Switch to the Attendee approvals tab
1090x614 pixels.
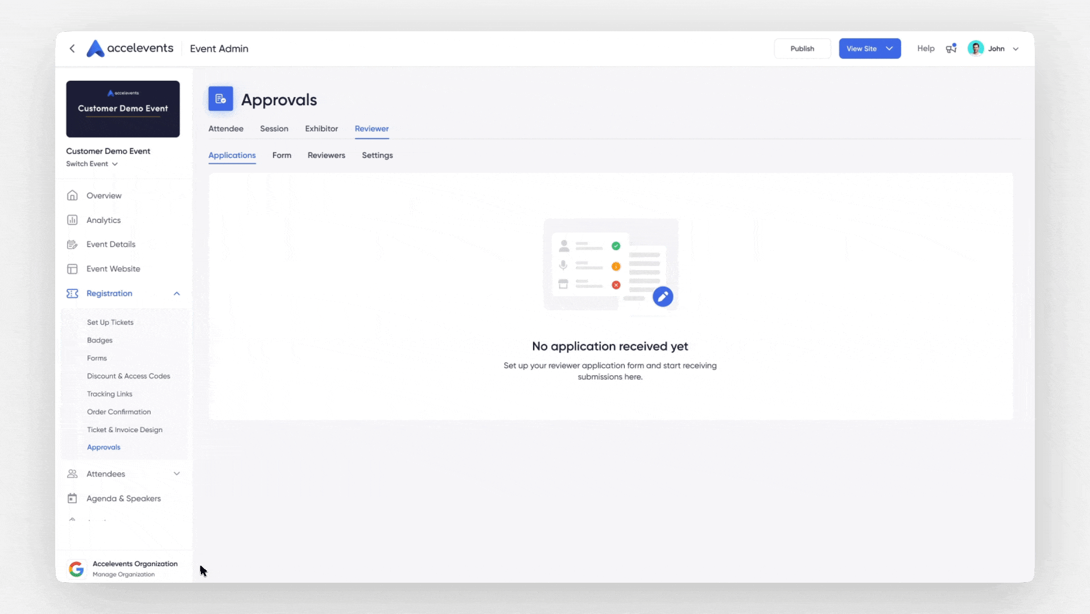point(226,128)
